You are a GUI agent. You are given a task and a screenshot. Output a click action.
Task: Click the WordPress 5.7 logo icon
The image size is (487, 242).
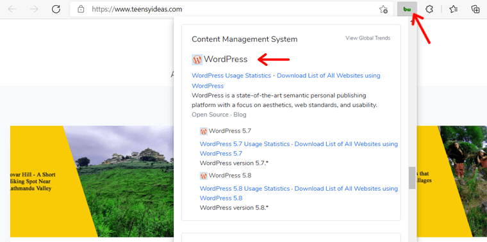(203, 131)
